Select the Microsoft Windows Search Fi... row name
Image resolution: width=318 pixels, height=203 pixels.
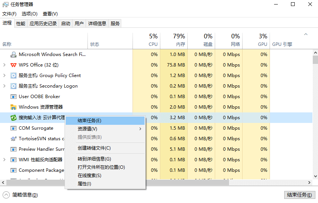point(52,55)
